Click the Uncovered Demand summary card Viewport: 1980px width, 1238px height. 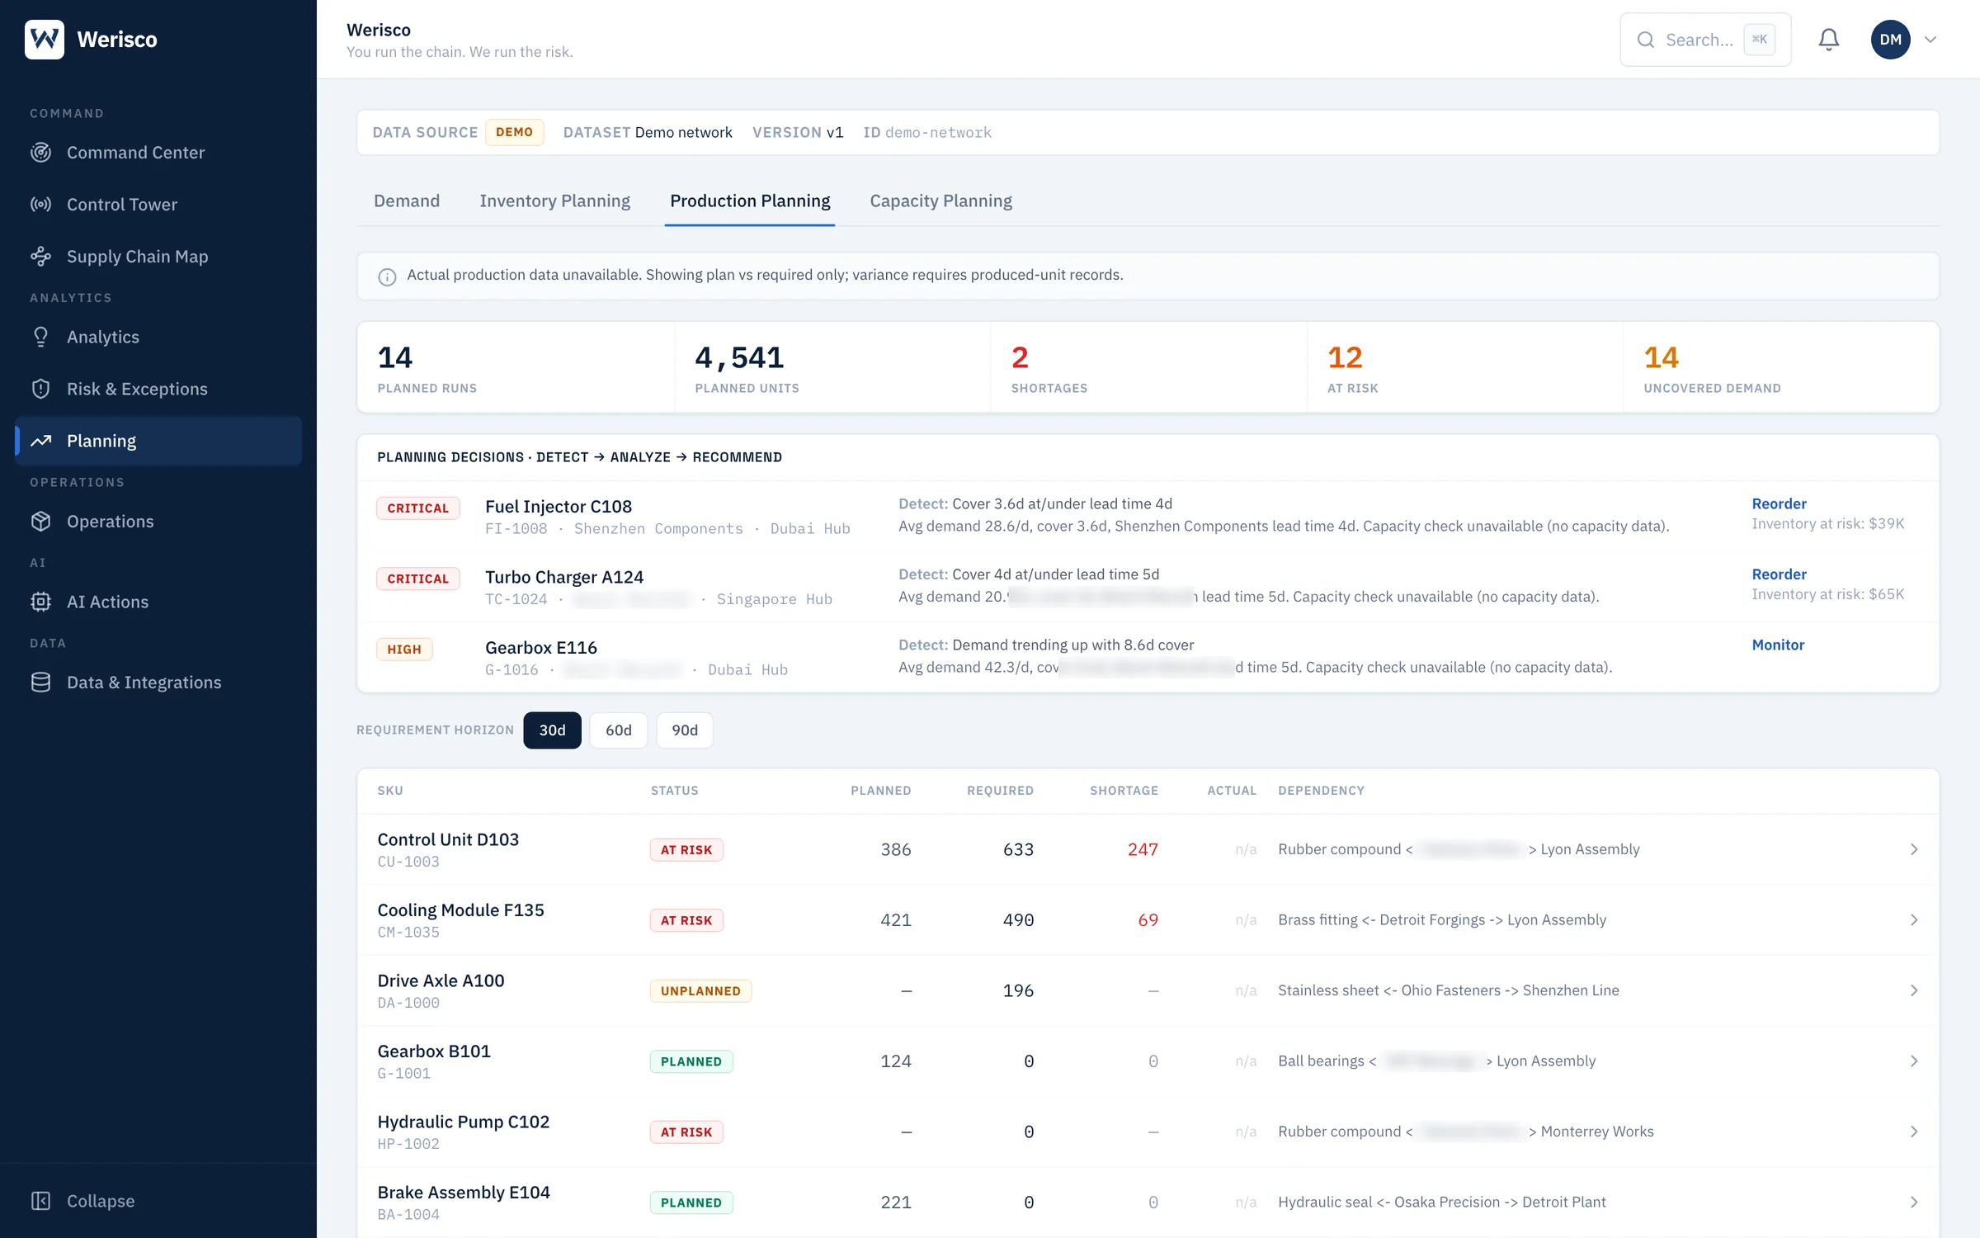tap(1781, 367)
